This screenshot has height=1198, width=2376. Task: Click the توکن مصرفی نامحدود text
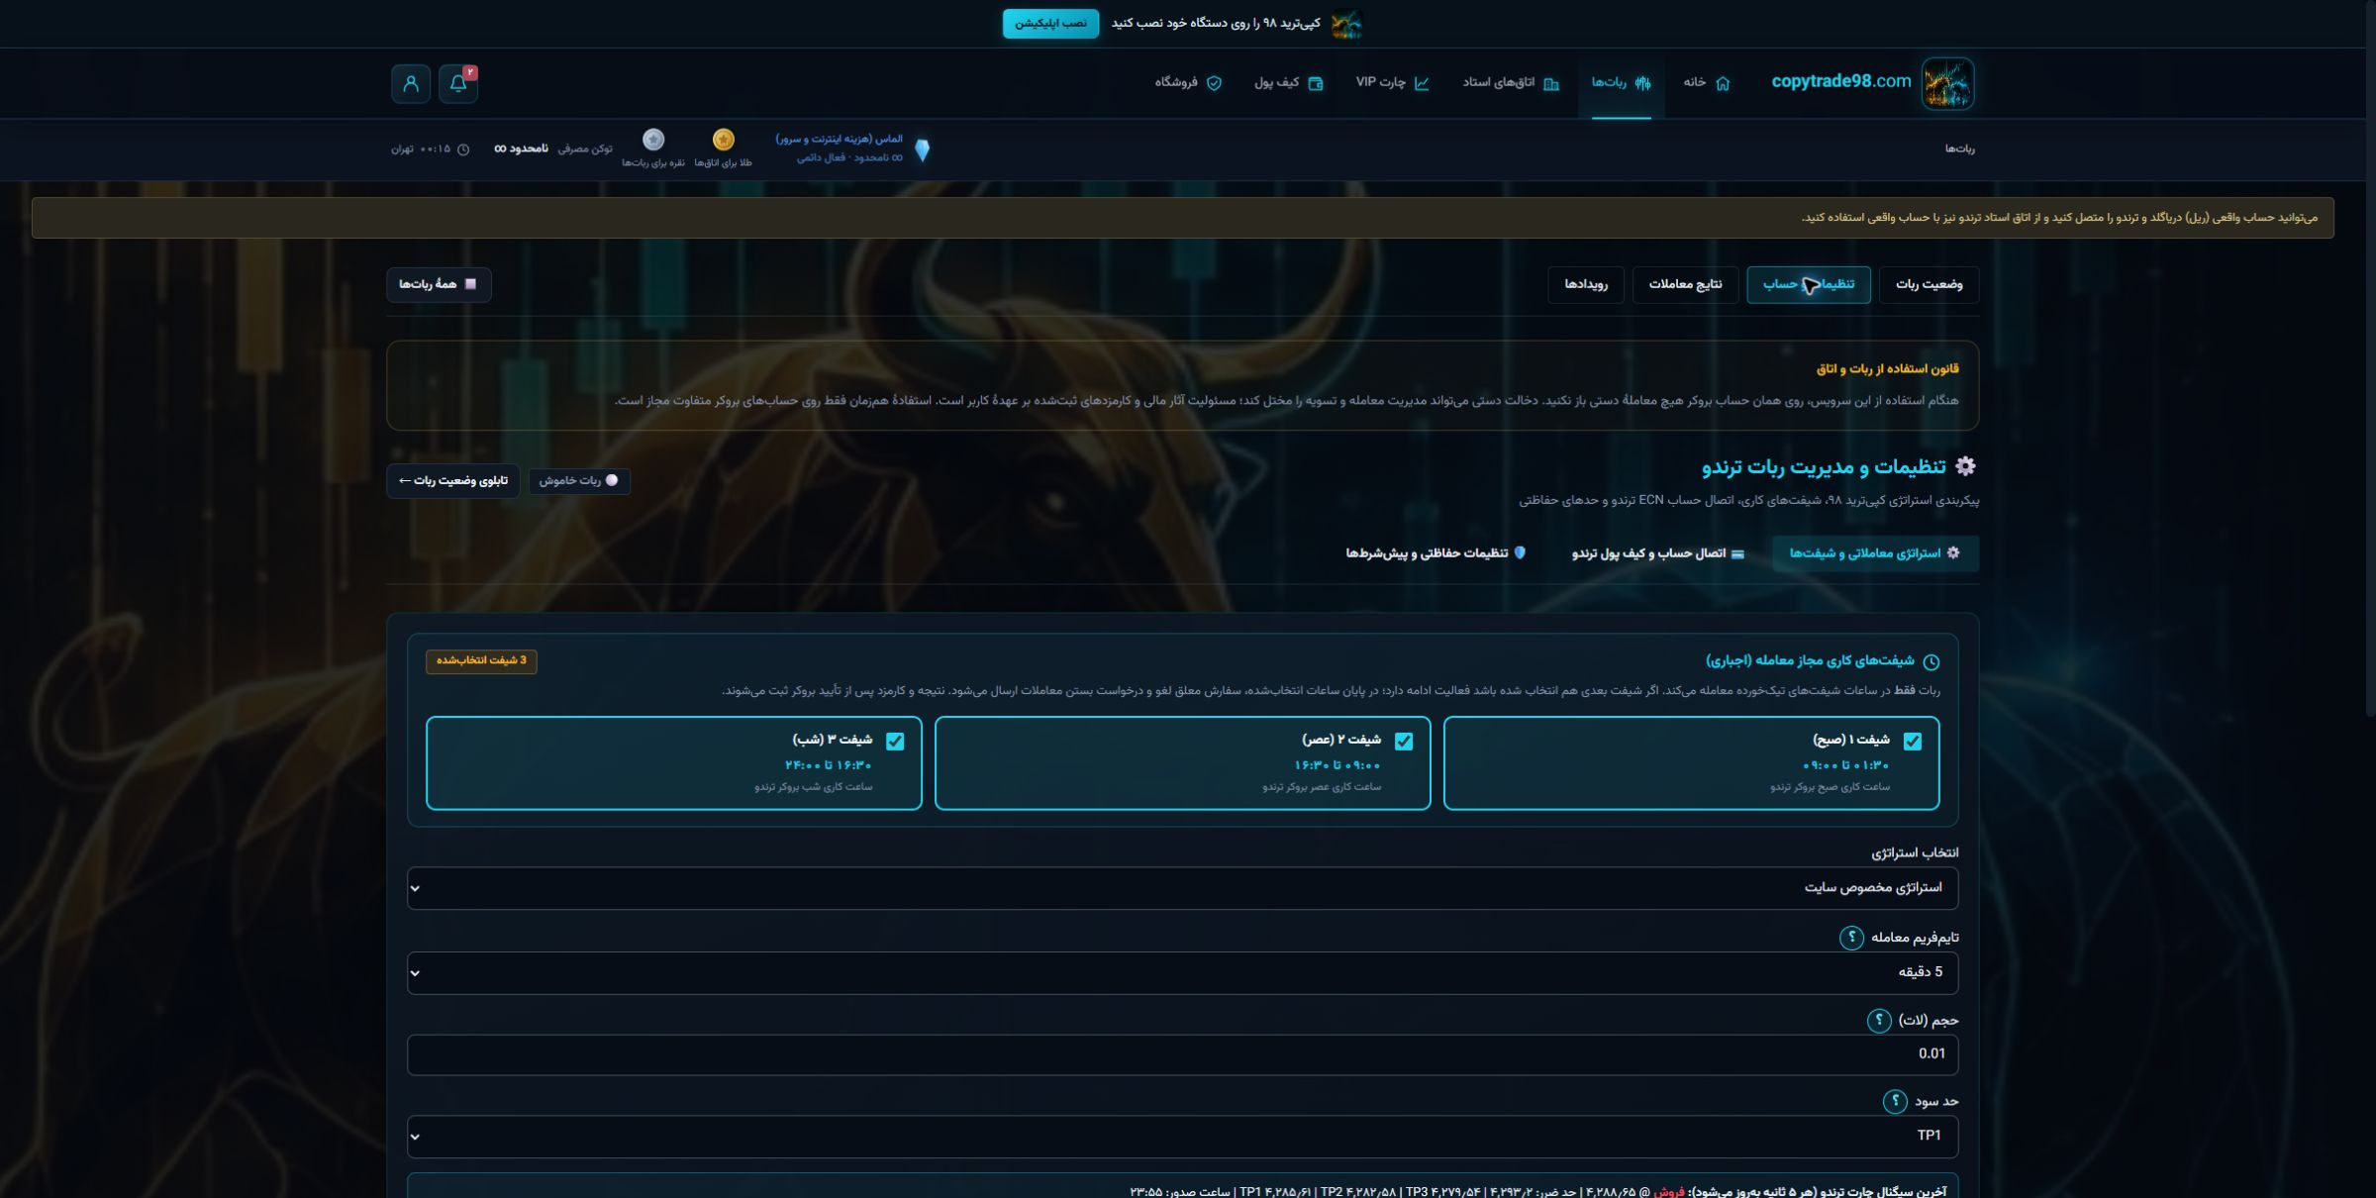click(x=553, y=150)
